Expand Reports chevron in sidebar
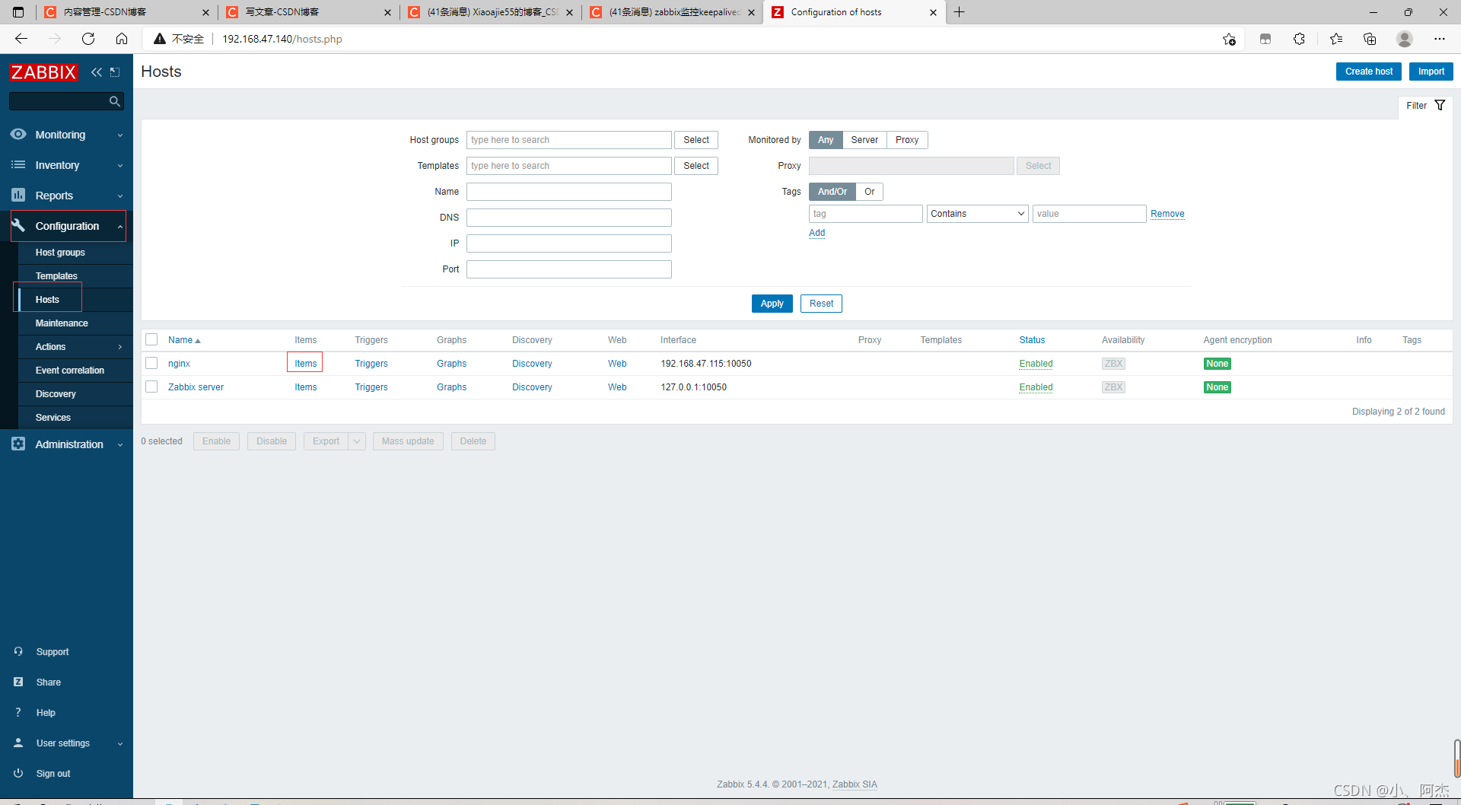 tap(120, 196)
